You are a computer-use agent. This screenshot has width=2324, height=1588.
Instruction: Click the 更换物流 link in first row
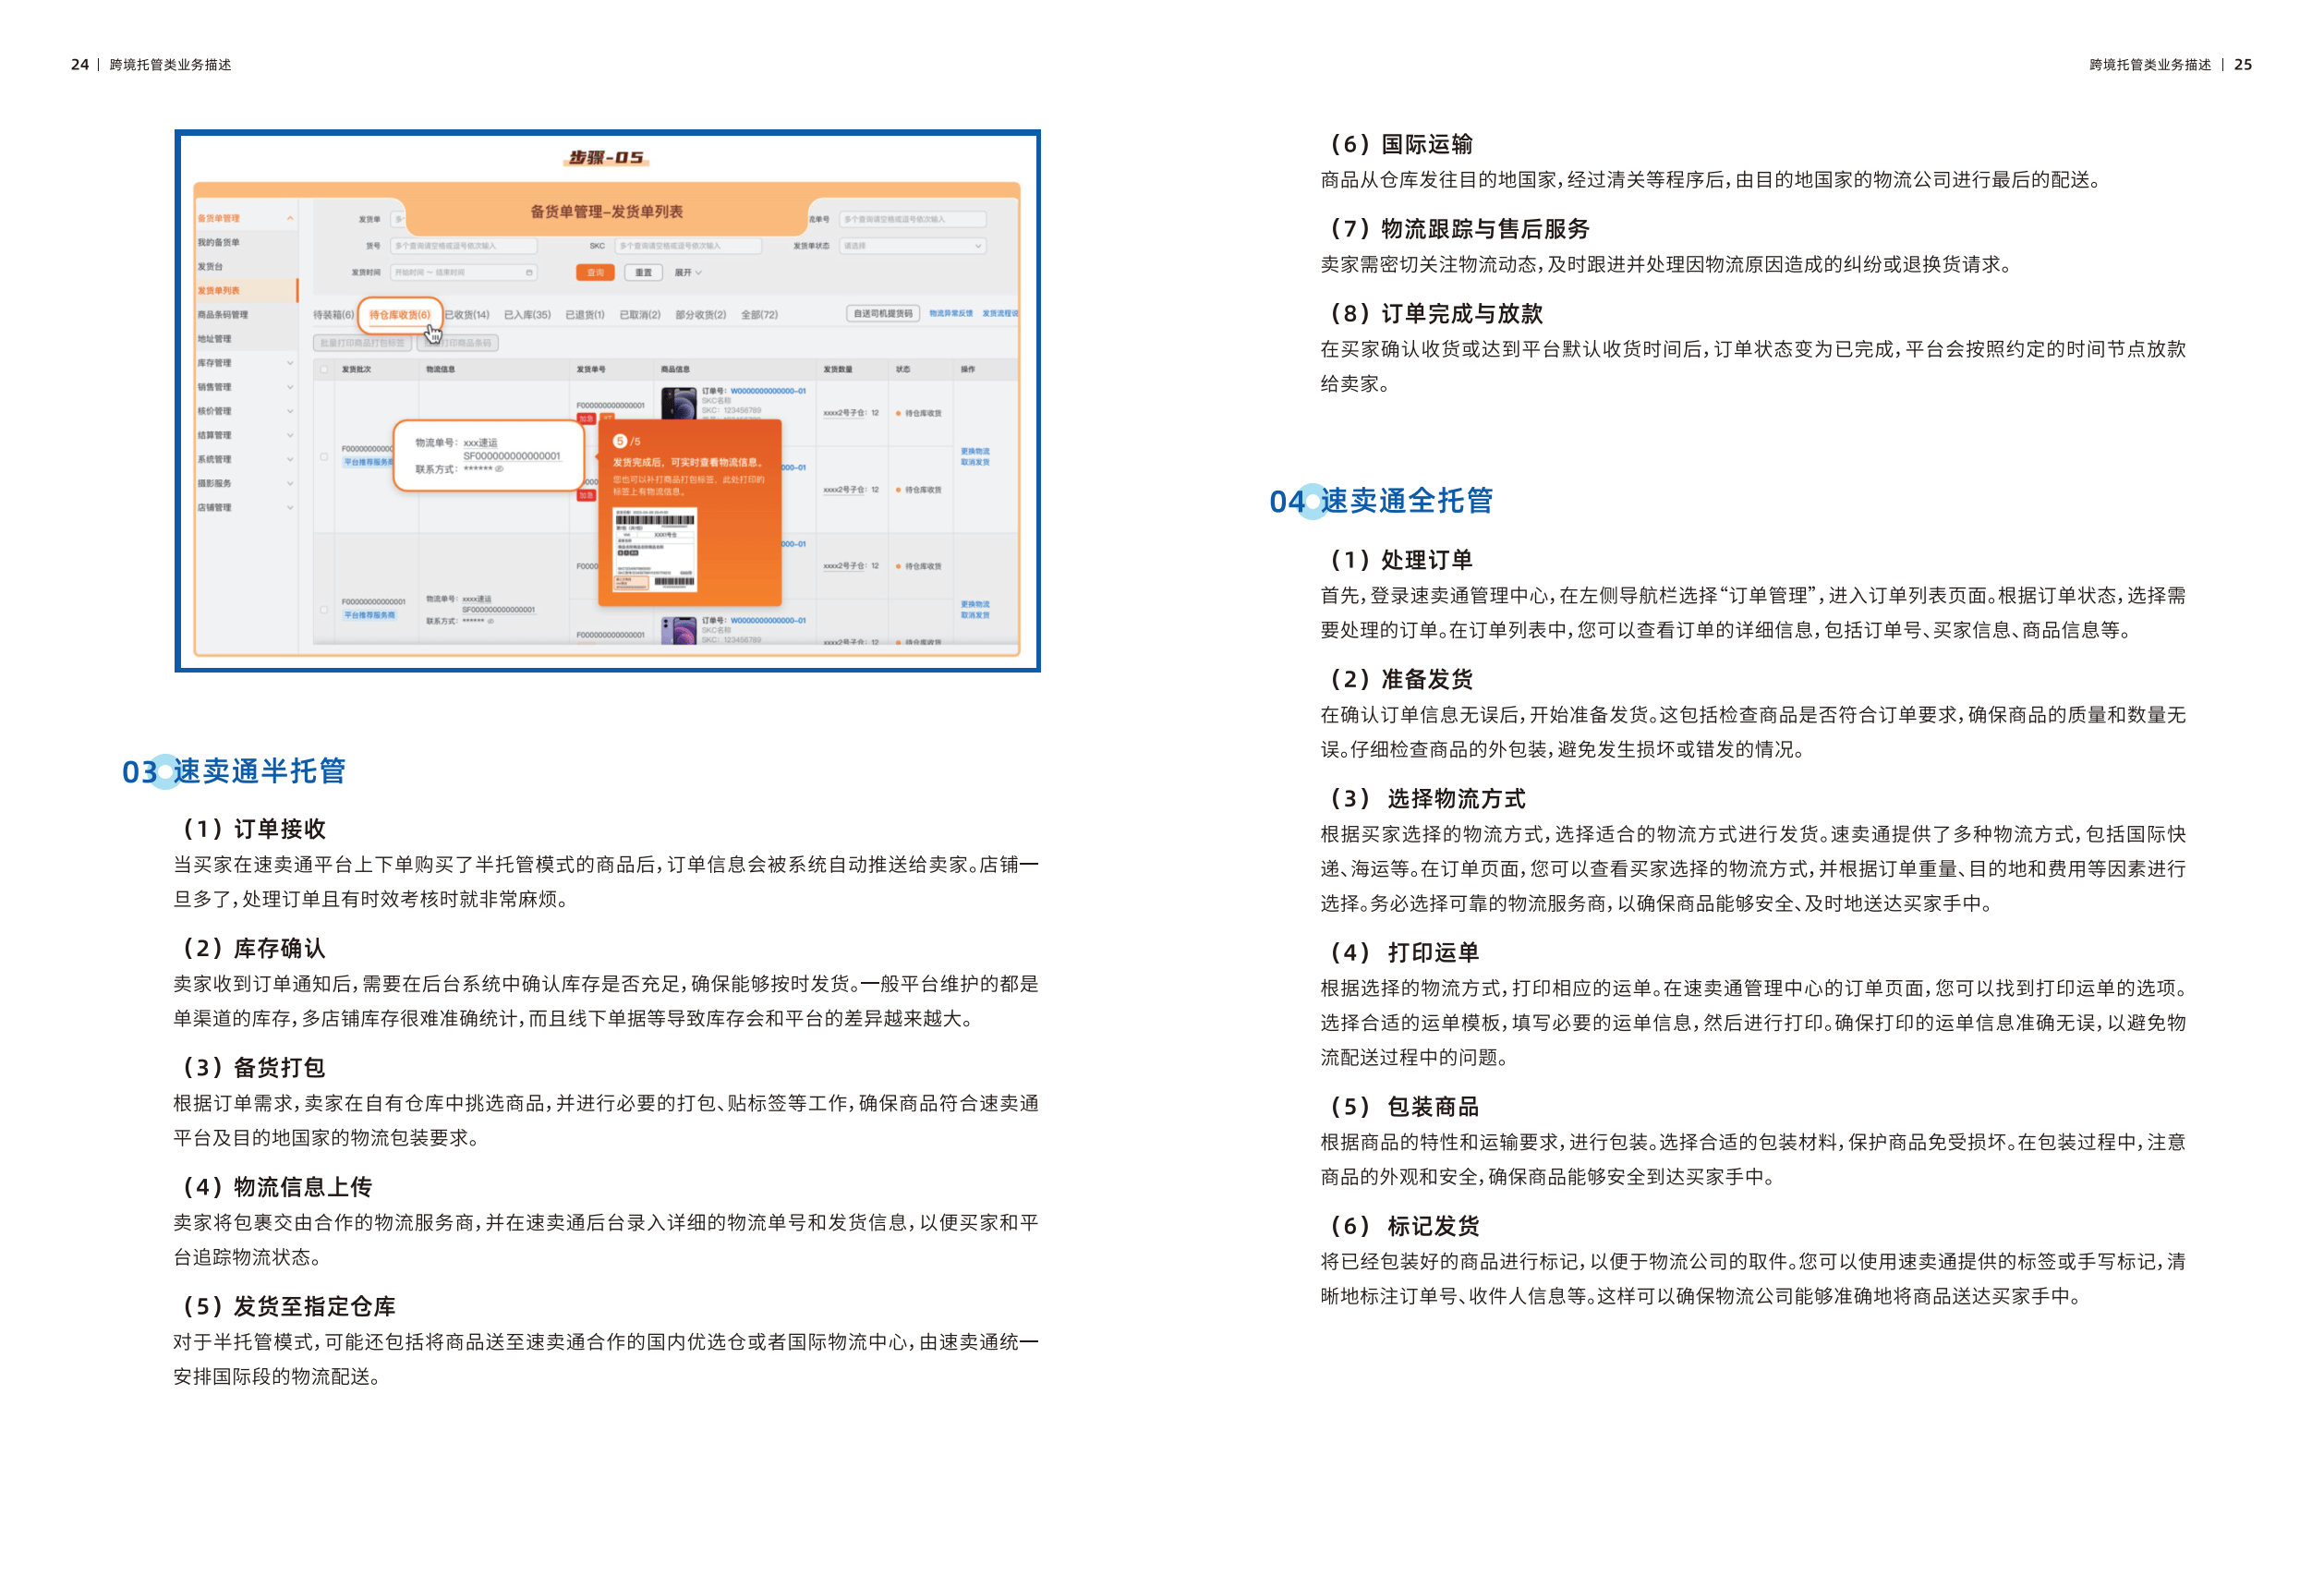[974, 451]
